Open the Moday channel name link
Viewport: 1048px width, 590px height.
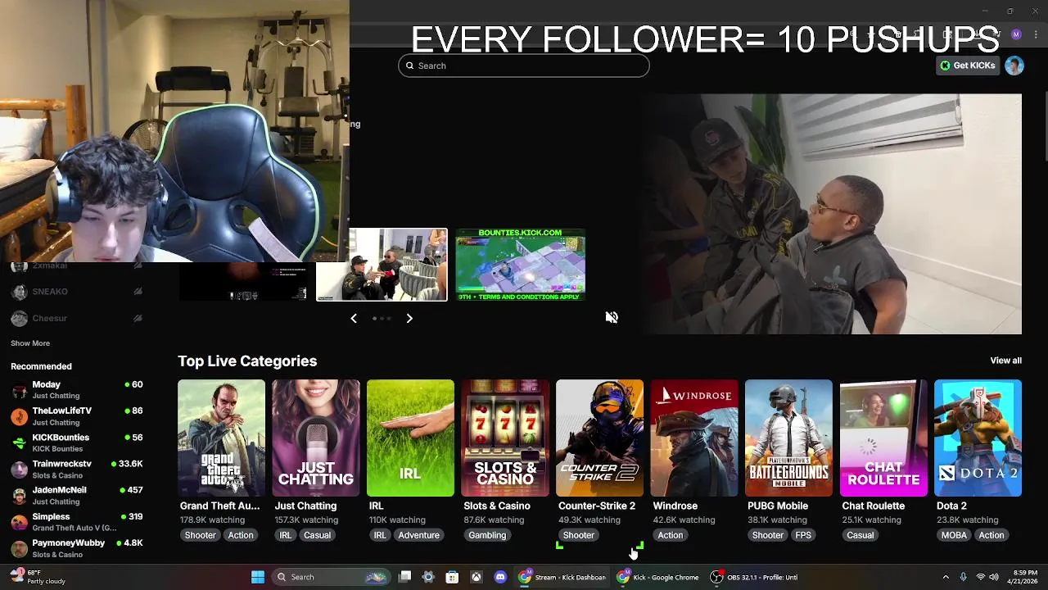click(x=47, y=384)
